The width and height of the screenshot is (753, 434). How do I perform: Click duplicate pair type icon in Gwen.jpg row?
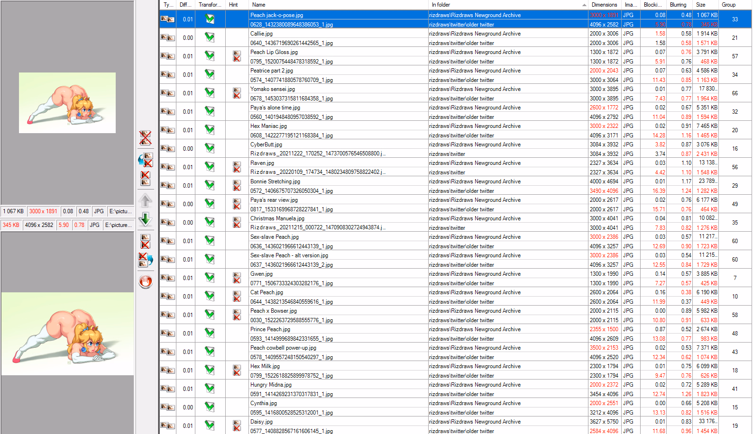pyautogui.click(x=167, y=278)
